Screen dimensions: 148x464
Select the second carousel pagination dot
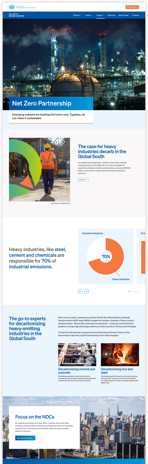131,291
